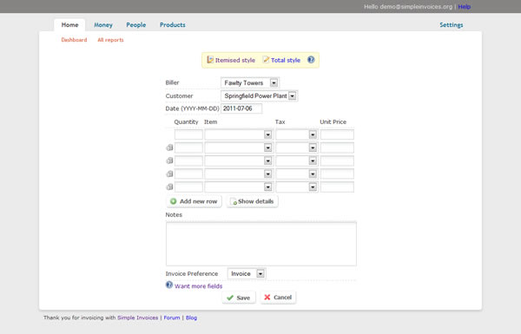Select the Total style invoice type
521x334 pixels.
coord(281,60)
